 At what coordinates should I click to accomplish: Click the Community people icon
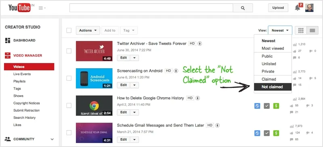pos(8,139)
